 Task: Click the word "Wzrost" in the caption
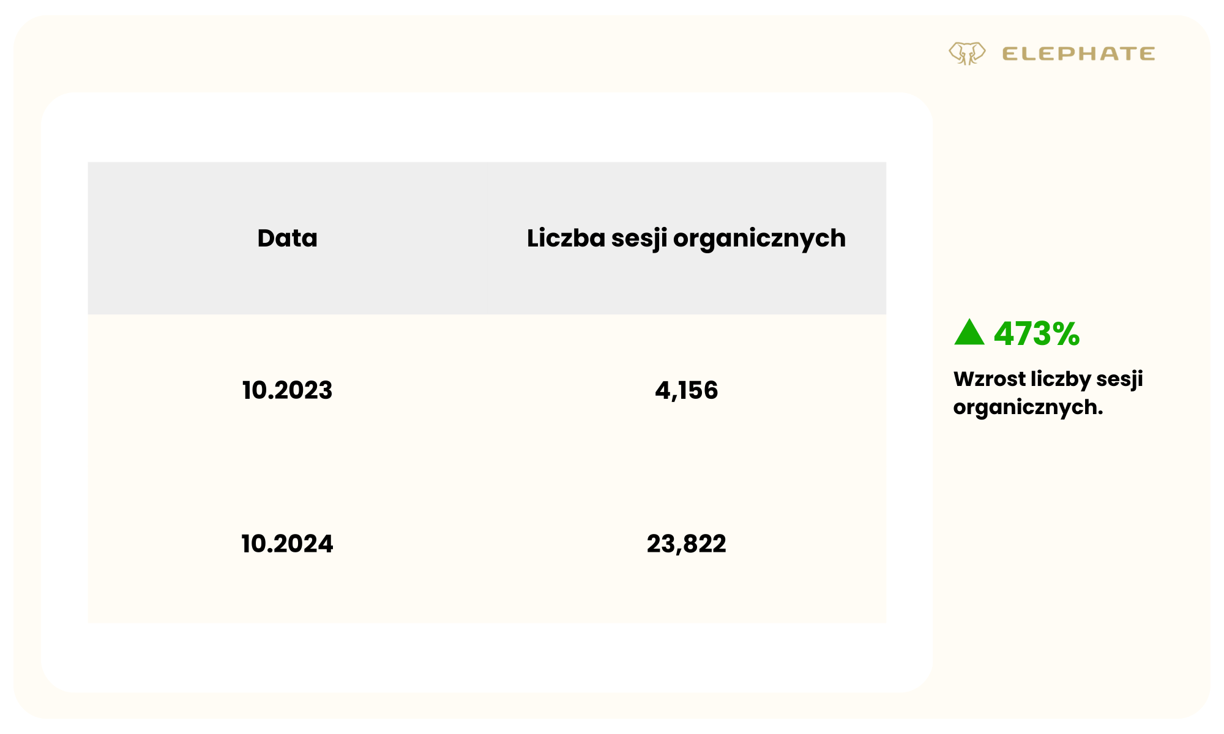coord(989,379)
